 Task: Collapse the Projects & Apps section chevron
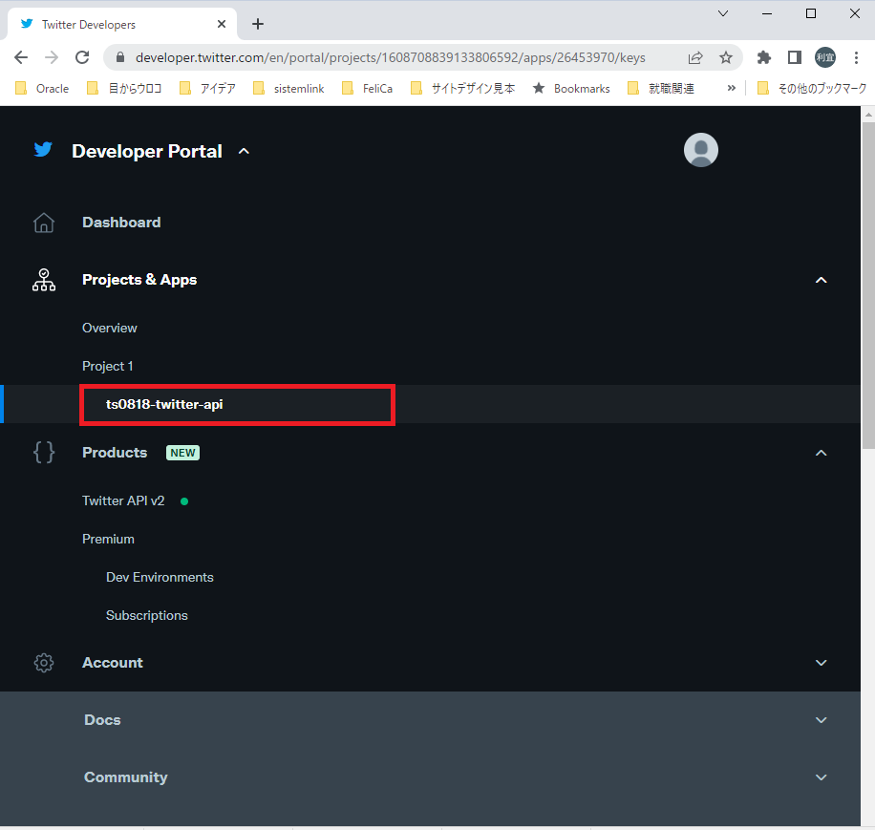point(821,280)
